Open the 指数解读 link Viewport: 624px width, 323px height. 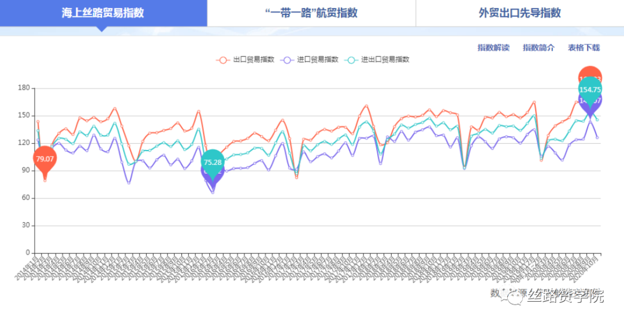click(x=493, y=48)
